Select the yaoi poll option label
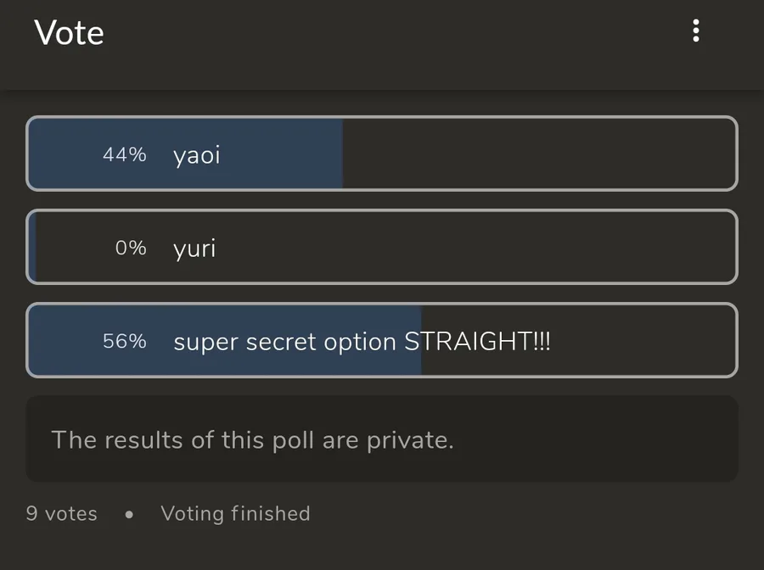 (197, 155)
